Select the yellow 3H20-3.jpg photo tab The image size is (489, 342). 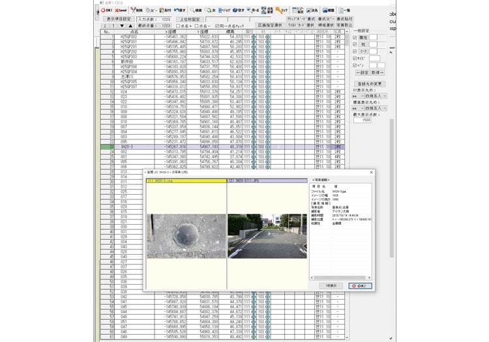186,180
